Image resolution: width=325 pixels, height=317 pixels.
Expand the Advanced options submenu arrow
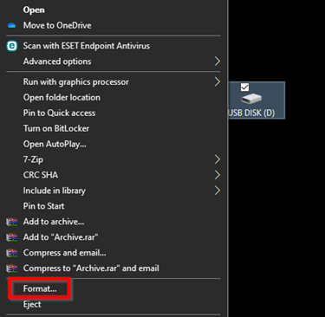[218, 61]
